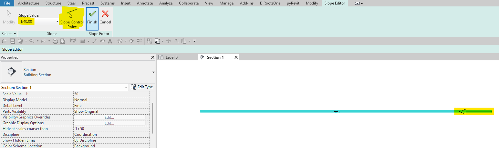Switch to the Collaborate ribbon tab
The width and height of the screenshot is (499, 148).
tap(189, 3)
